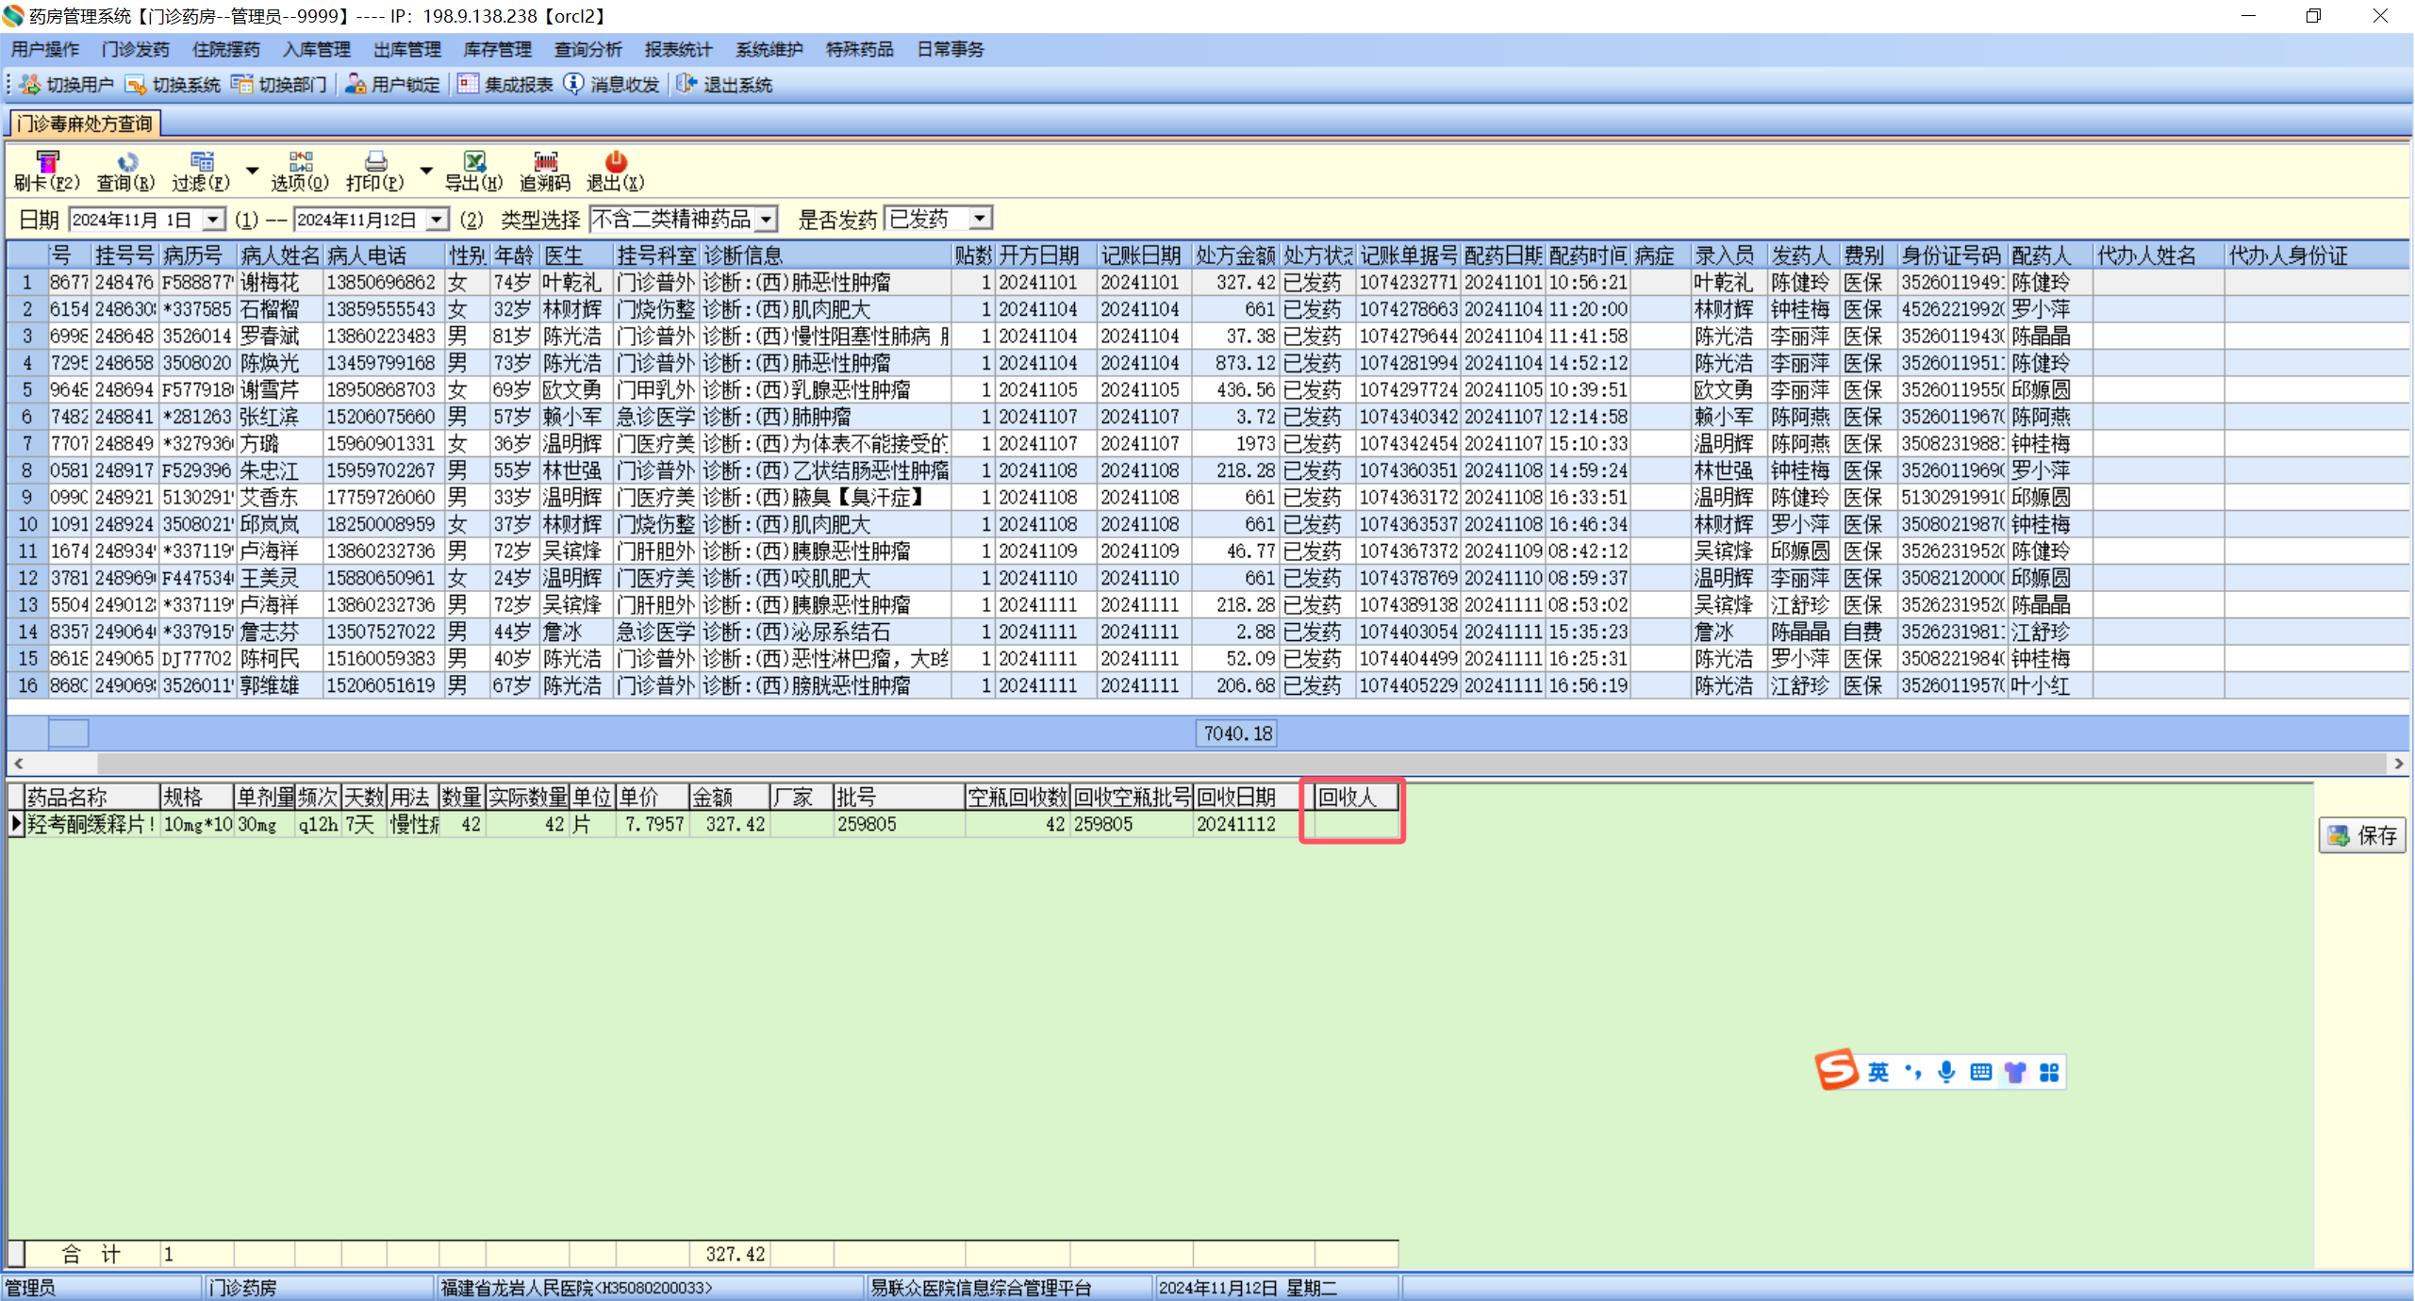Toggle Sogou microphone voice input

pos(1946,1072)
